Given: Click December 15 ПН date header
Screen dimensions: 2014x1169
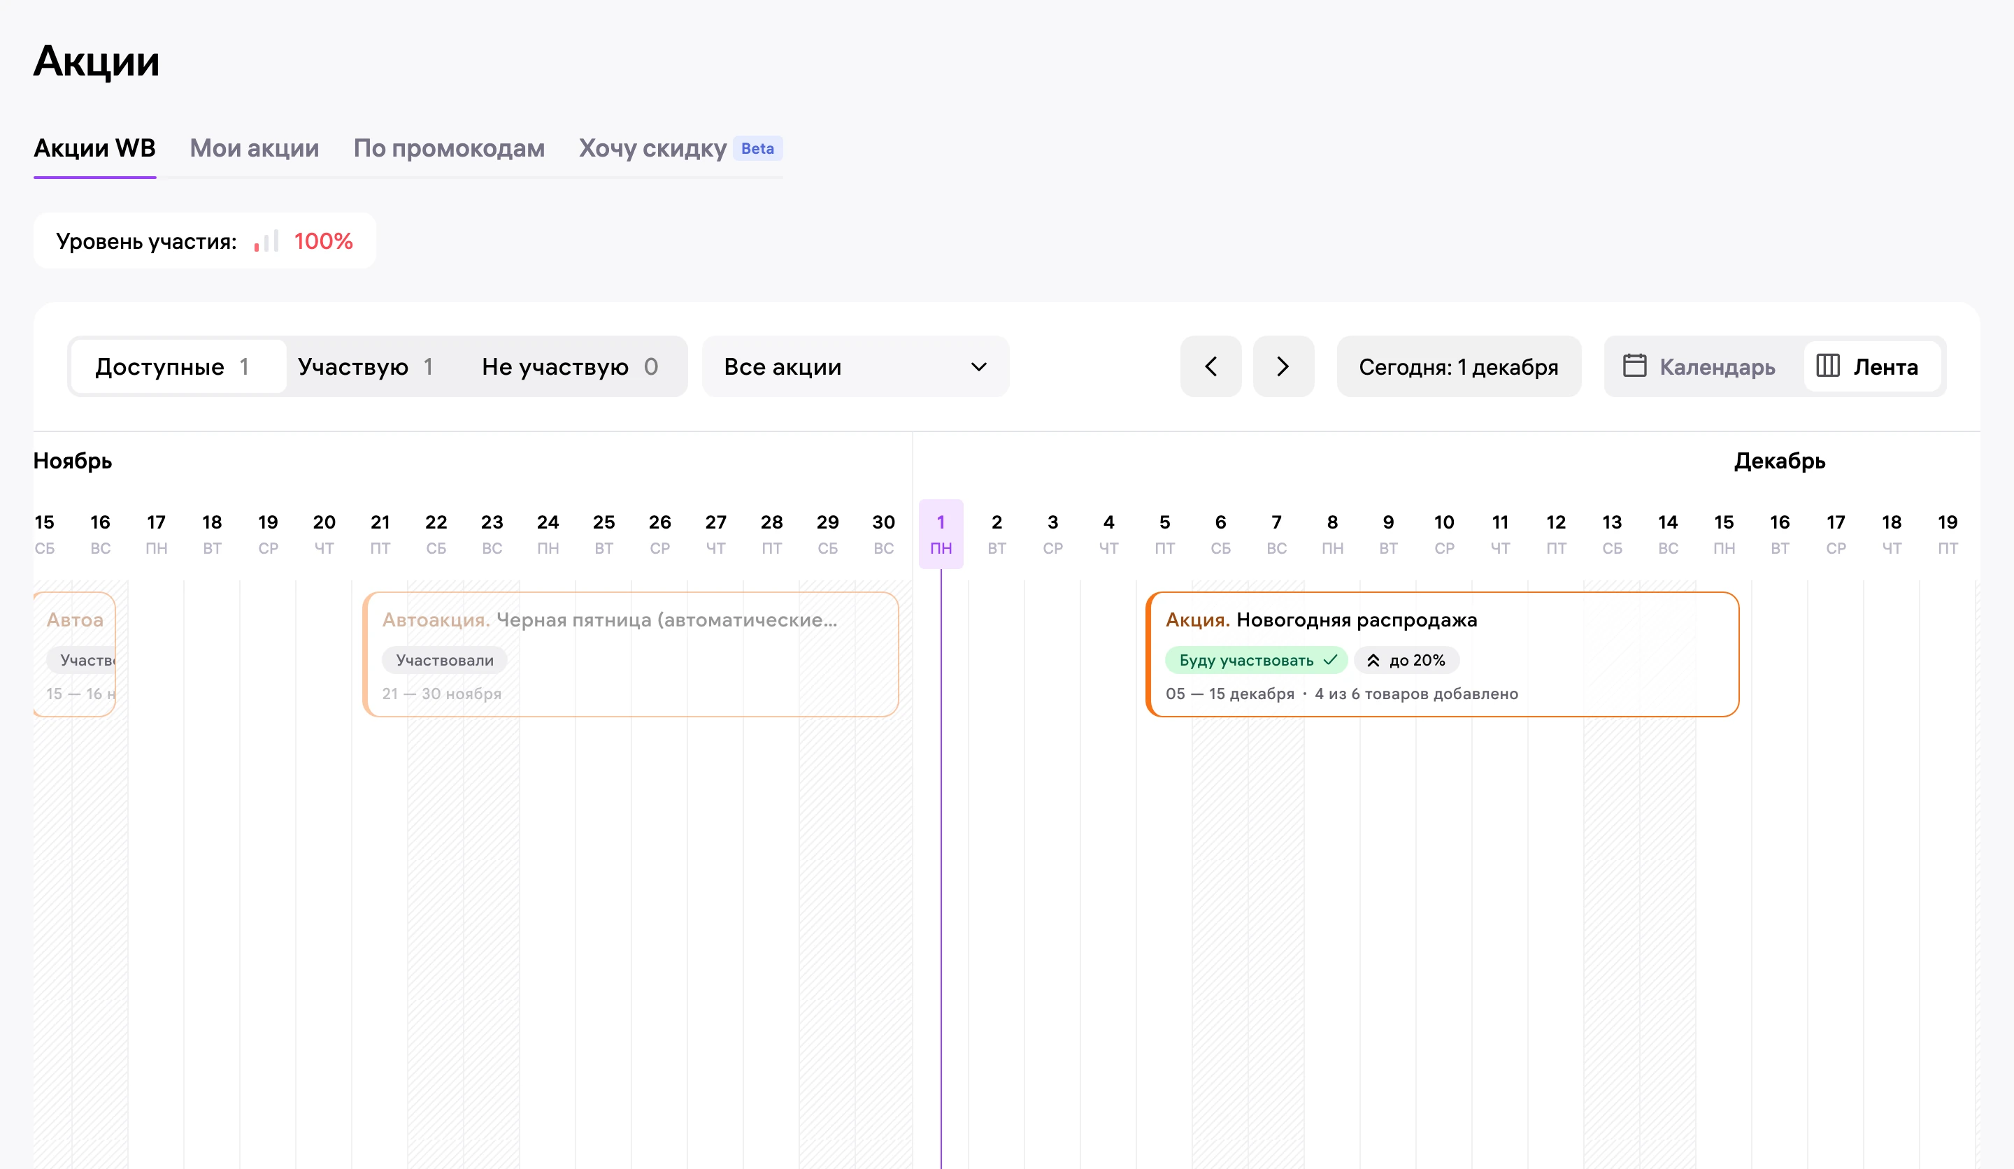Looking at the screenshot, I should tap(1724, 533).
